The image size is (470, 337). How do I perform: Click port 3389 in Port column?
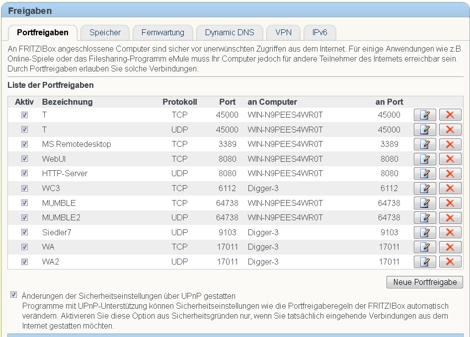point(228,144)
